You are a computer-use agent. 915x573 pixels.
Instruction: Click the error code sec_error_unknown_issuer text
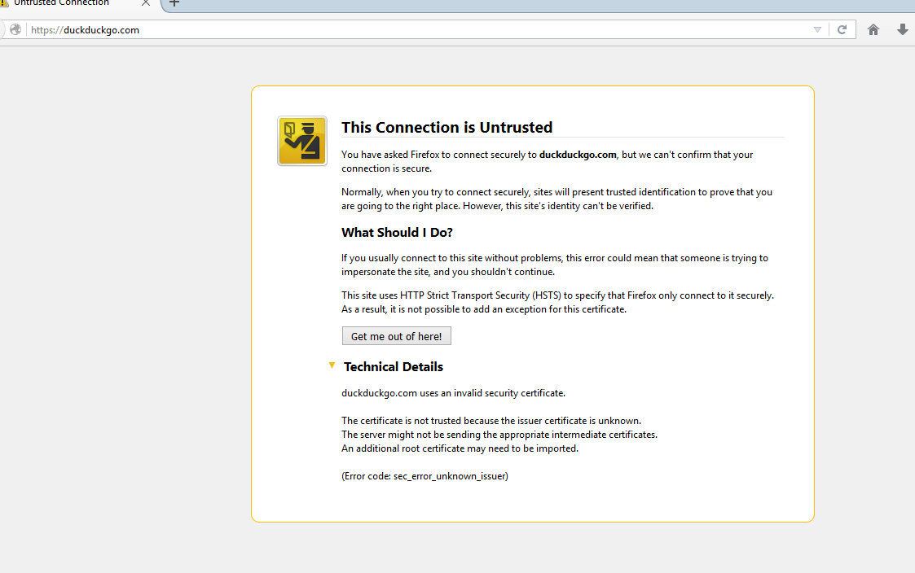[425, 476]
